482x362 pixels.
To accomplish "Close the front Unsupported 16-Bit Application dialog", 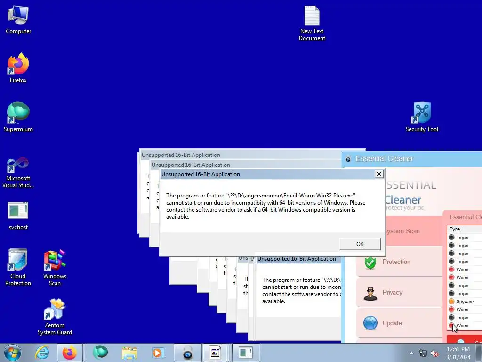I will coord(379,174).
